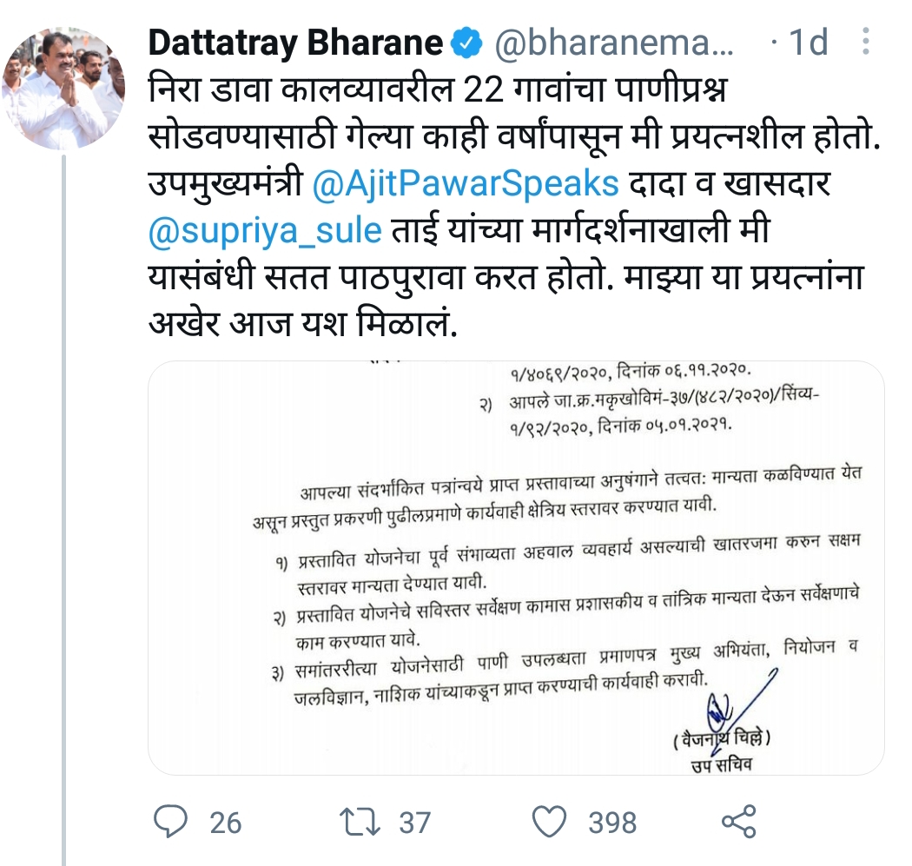Click the reply count 26
Image resolution: width=912 pixels, height=866 pixels.
pyautogui.click(x=225, y=823)
